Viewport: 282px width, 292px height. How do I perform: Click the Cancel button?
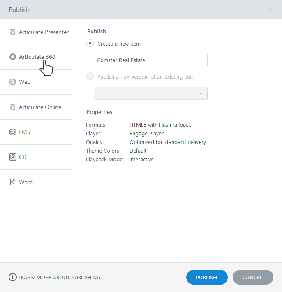(x=253, y=277)
